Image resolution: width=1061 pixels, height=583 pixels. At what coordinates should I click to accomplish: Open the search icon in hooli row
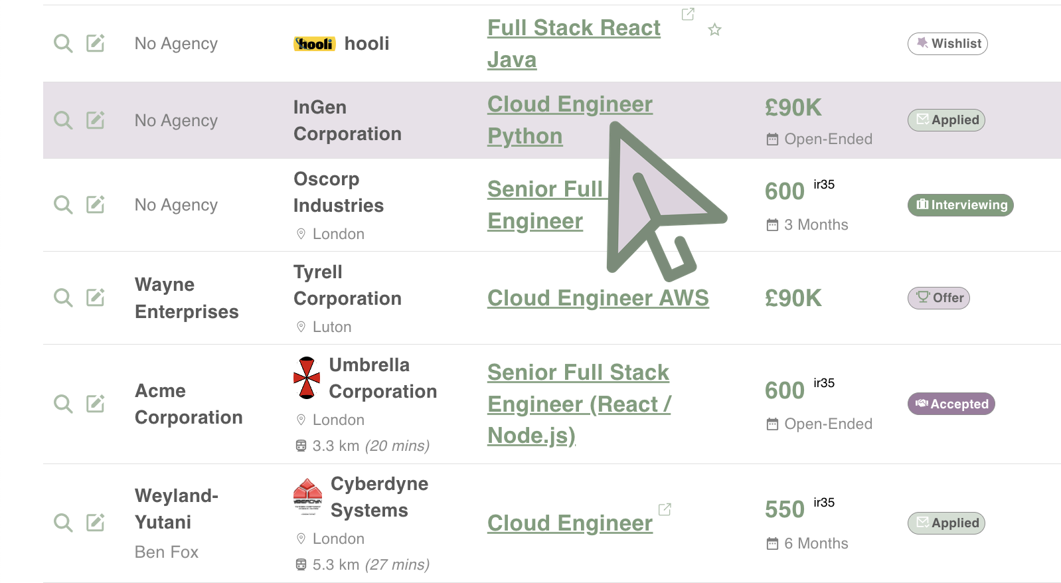coord(63,44)
